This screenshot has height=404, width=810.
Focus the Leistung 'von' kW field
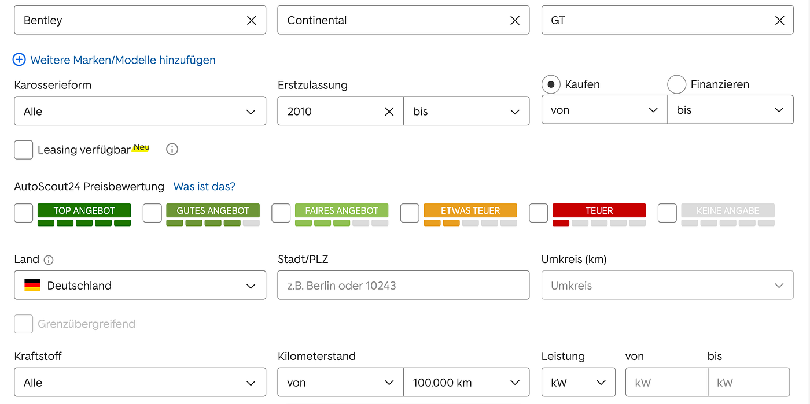pos(667,382)
